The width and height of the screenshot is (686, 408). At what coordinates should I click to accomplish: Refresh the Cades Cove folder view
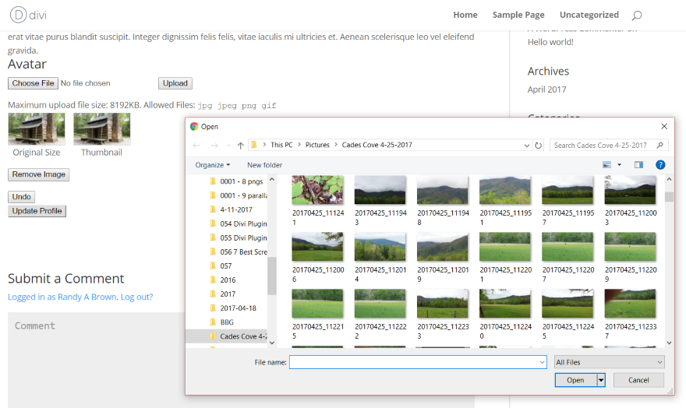click(539, 146)
